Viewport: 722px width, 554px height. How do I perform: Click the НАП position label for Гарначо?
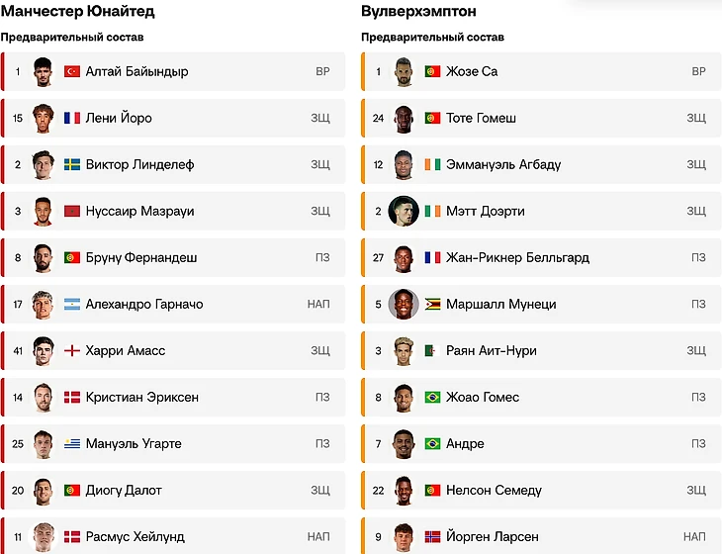point(318,304)
